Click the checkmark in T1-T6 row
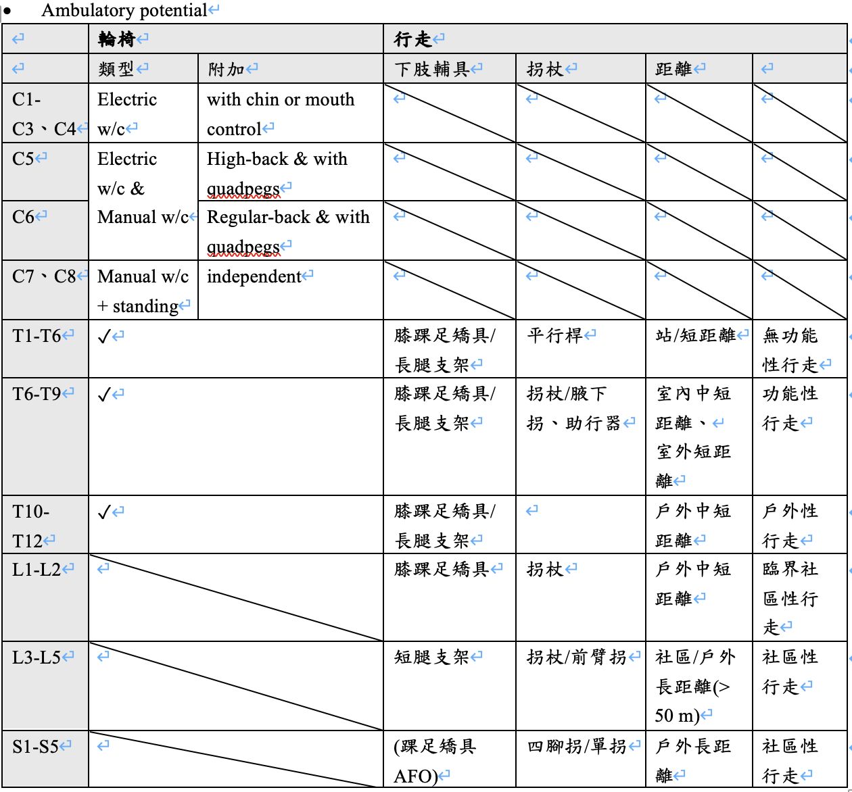Viewport: 852px width, 792px height. (x=103, y=336)
